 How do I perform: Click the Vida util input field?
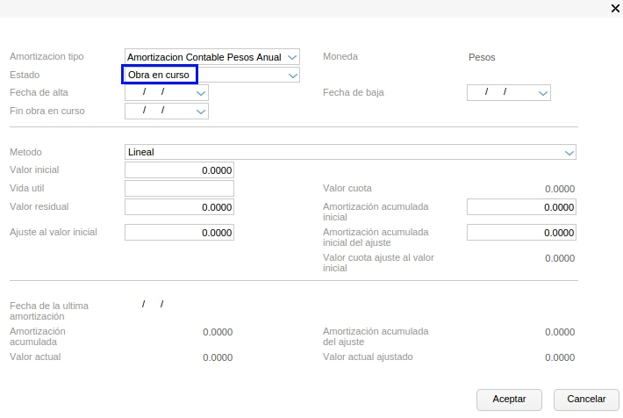pyautogui.click(x=179, y=189)
